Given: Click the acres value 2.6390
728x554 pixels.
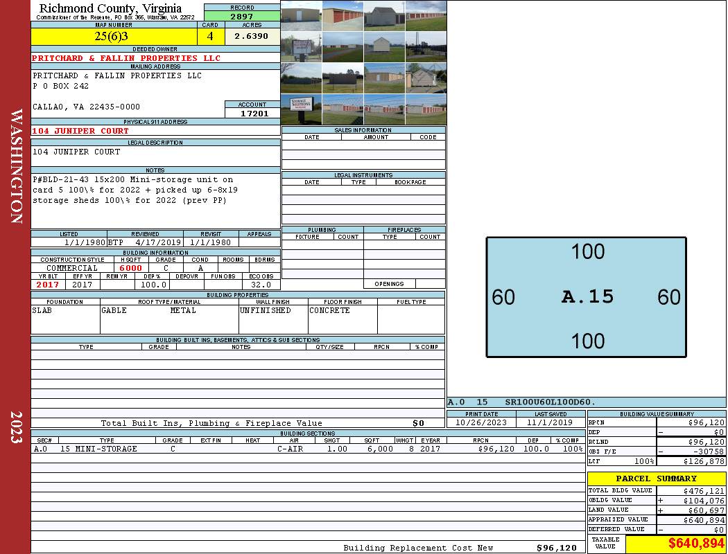Looking at the screenshot, I should tap(251, 37).
